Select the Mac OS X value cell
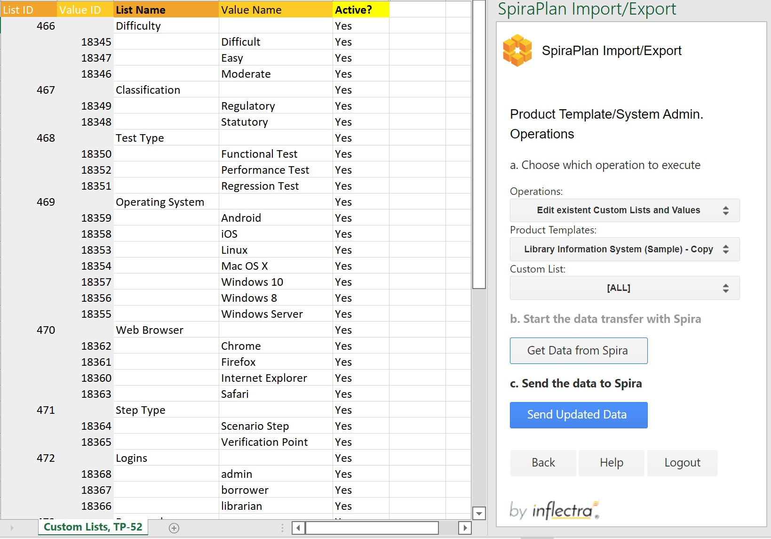 pyautogui.click(x=276, y=266)
